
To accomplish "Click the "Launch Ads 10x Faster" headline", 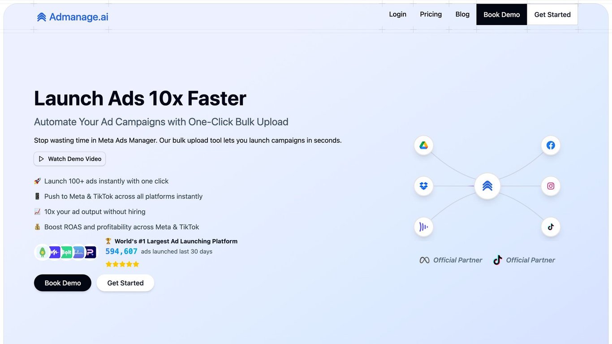I will pos(140,98).
